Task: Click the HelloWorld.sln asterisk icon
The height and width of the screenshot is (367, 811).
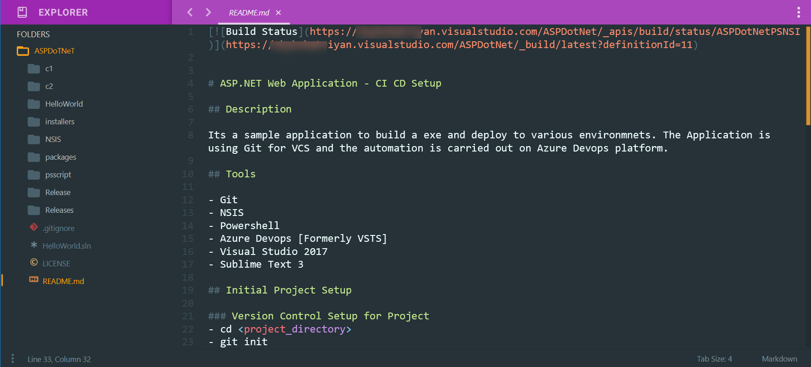Action: pos(34,245)
